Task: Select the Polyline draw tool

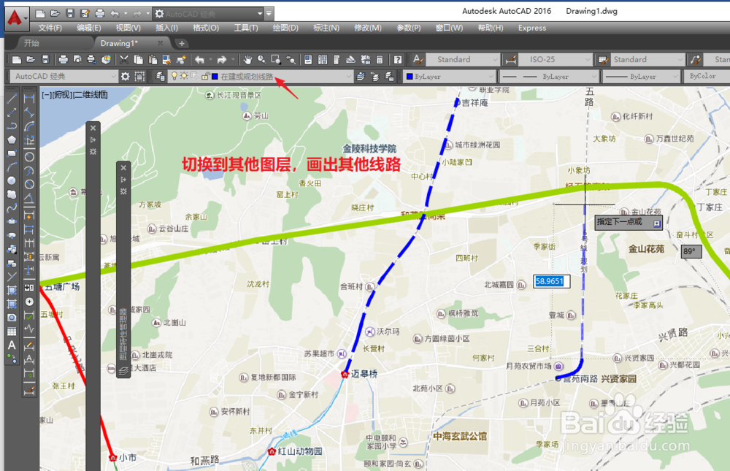Action: tap(12, 126)
